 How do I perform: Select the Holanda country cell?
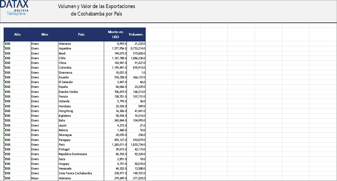[x=81, y=101]
